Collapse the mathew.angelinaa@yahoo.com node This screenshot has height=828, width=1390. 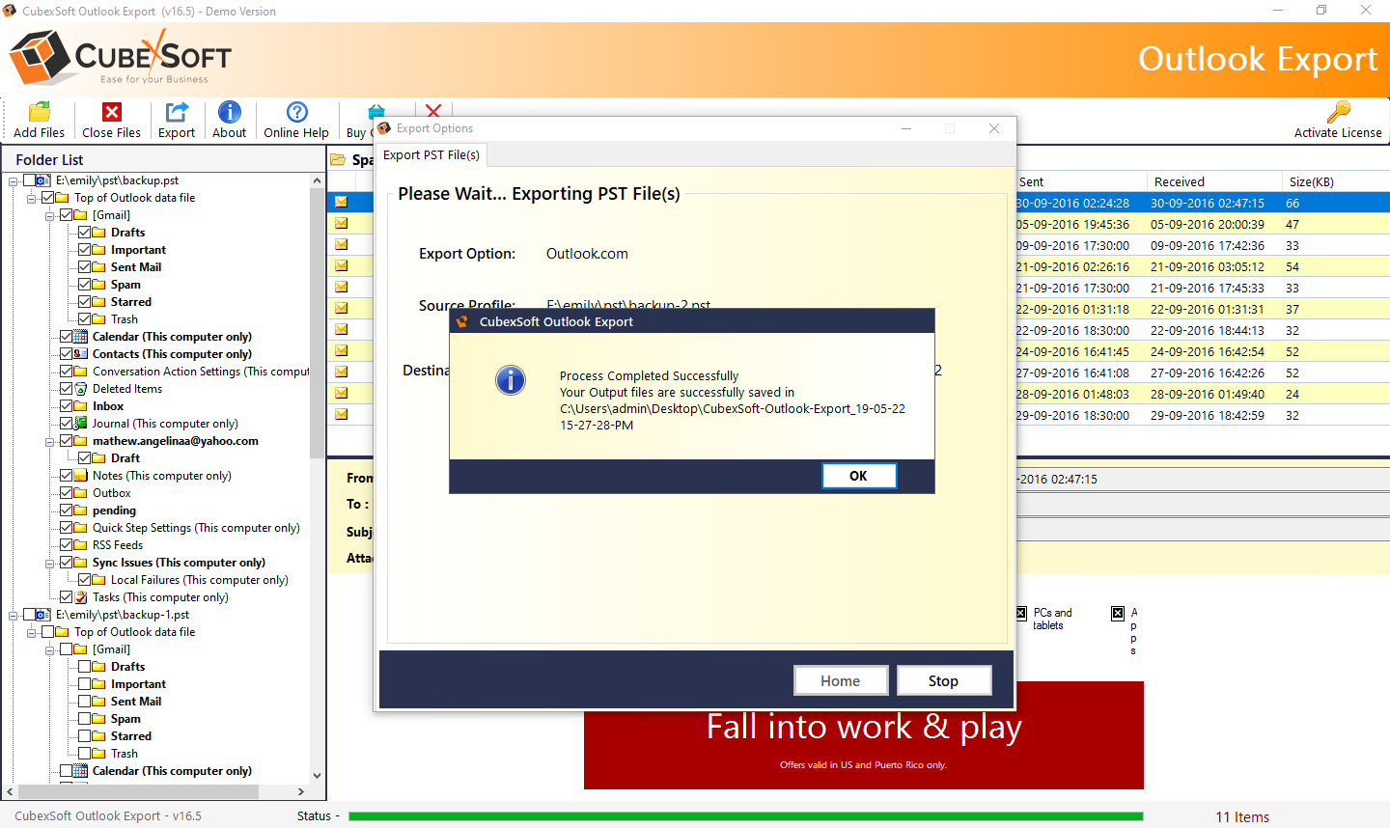coord(50,441)
